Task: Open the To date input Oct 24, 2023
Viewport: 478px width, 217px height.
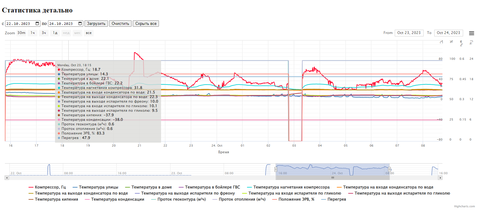Action: click(449, 33)
